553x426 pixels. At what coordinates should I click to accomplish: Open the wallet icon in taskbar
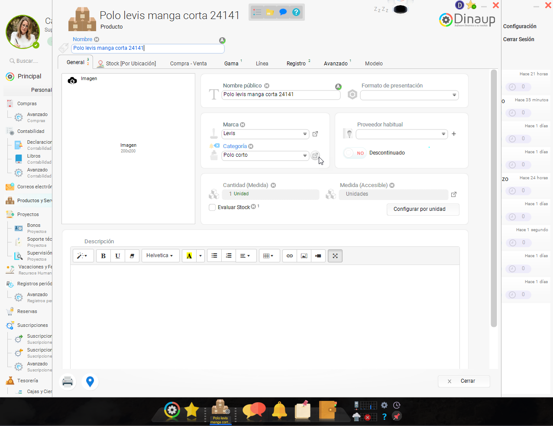[327, 410]
